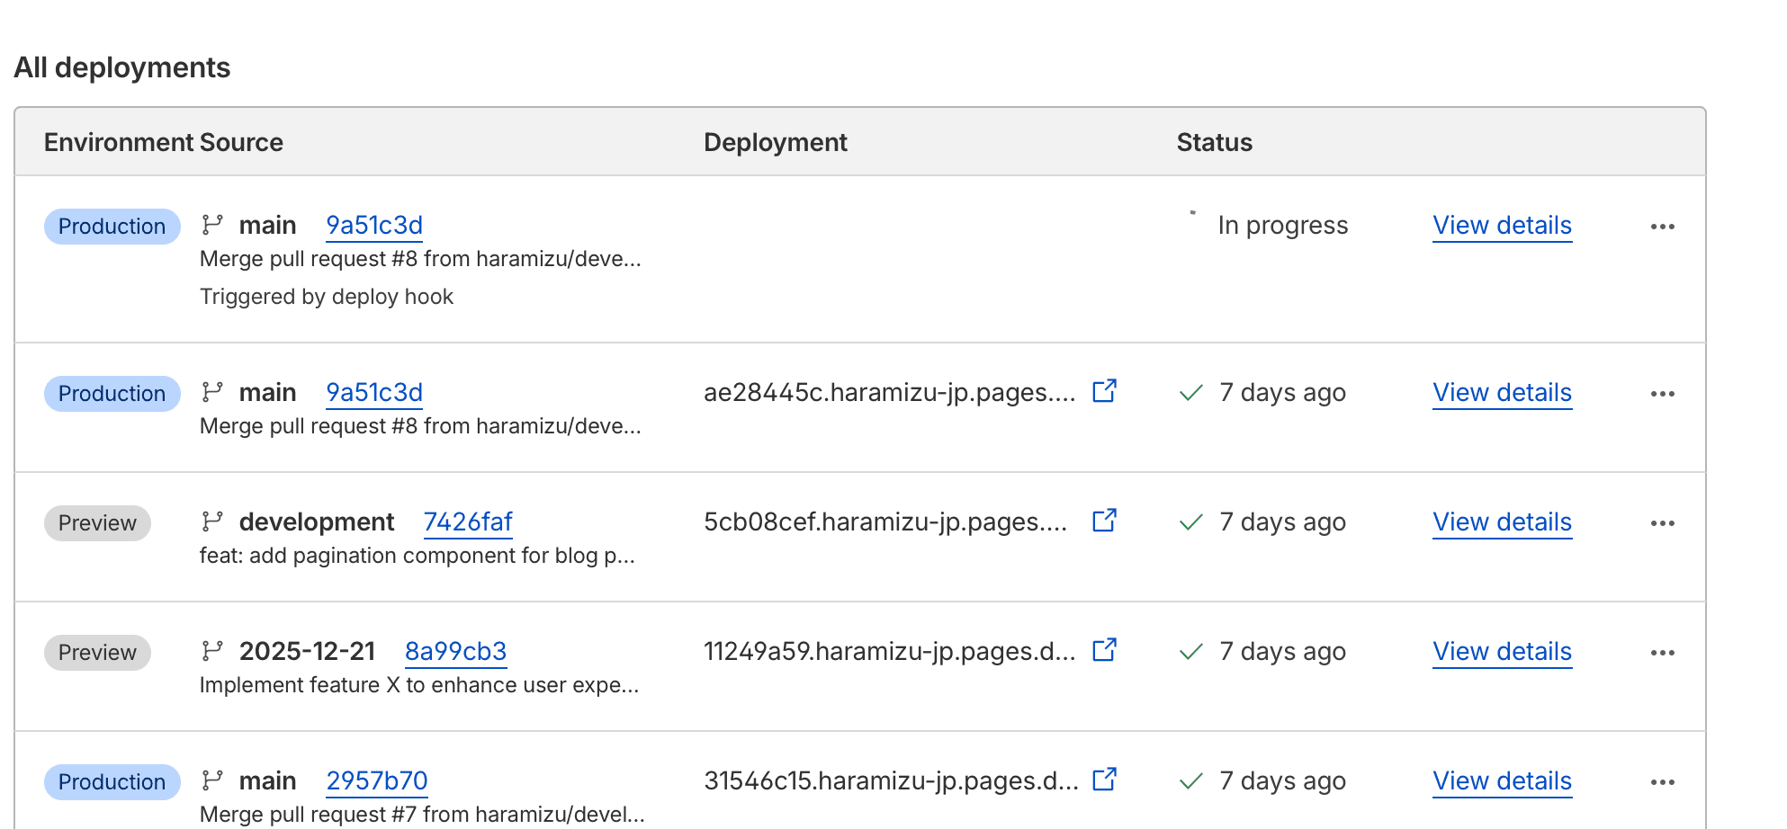Open commit 8a99cb3 link

click(455, 652)
